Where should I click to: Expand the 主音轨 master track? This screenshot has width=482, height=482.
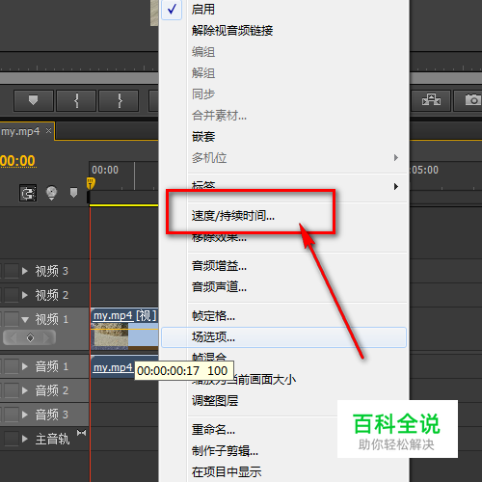click(x=25, y=439)
